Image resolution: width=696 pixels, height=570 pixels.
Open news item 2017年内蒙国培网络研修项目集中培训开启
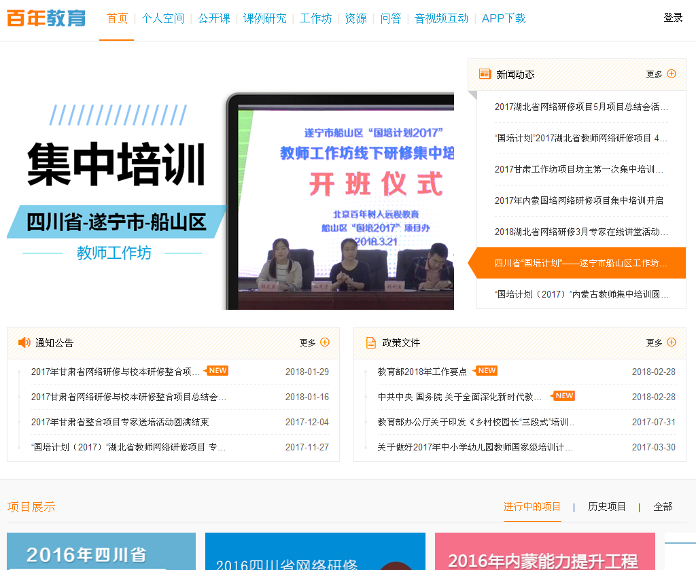pos(578,200)
